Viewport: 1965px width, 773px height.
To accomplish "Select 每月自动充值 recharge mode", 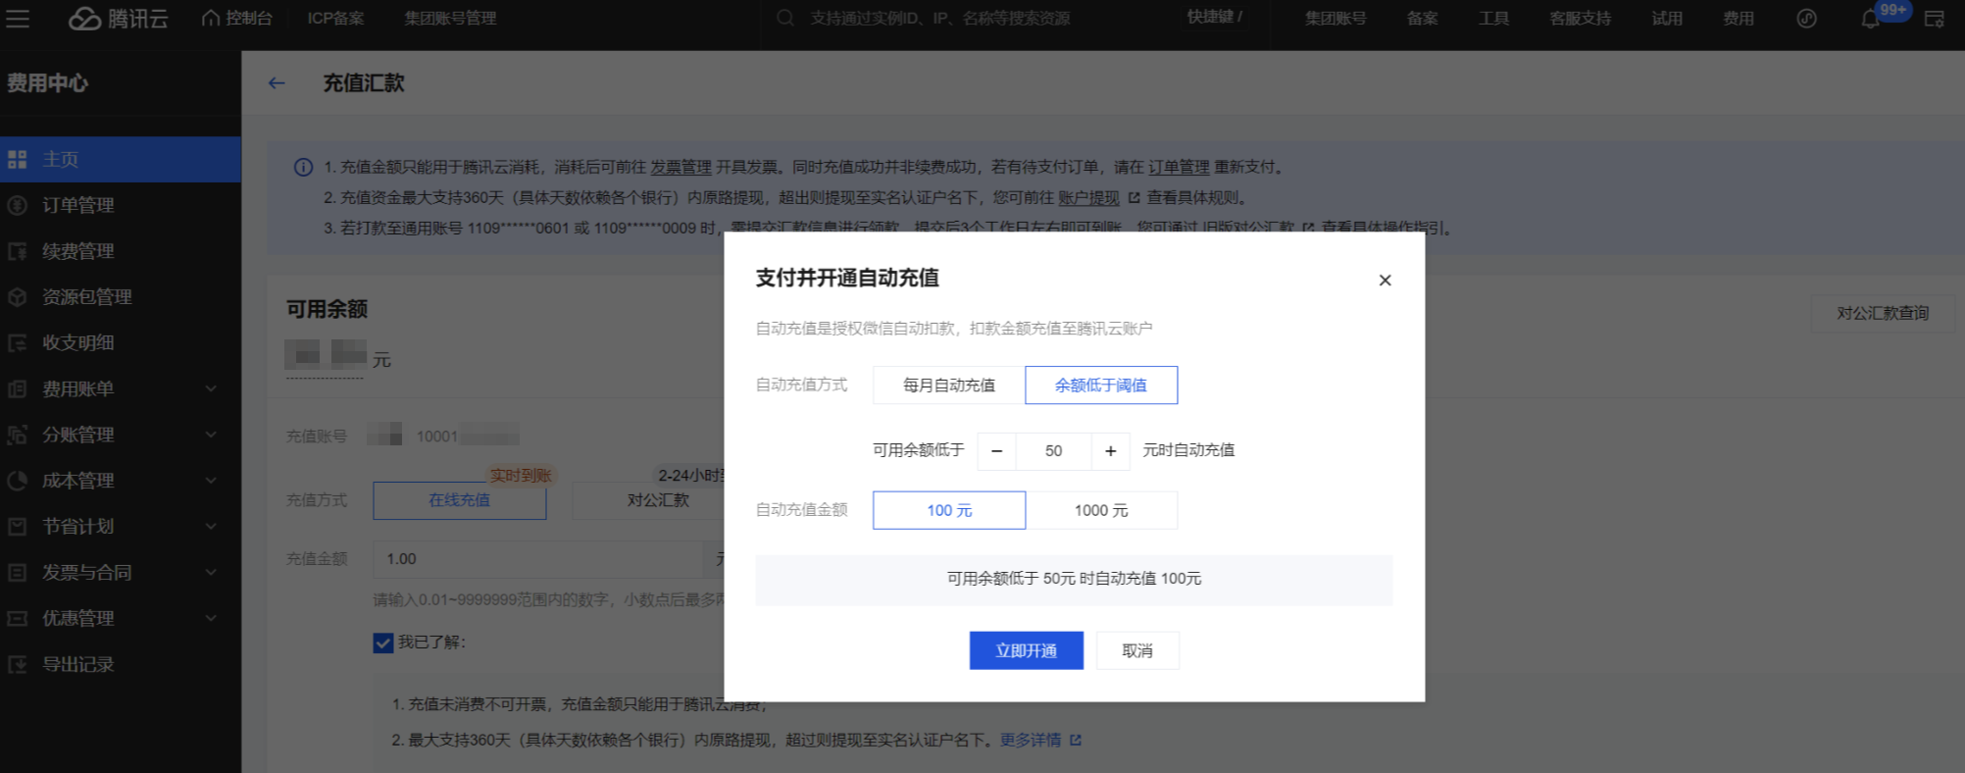I will (x=949, y=386).
